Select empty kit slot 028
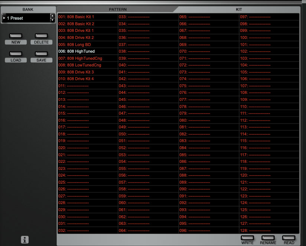 88,203
